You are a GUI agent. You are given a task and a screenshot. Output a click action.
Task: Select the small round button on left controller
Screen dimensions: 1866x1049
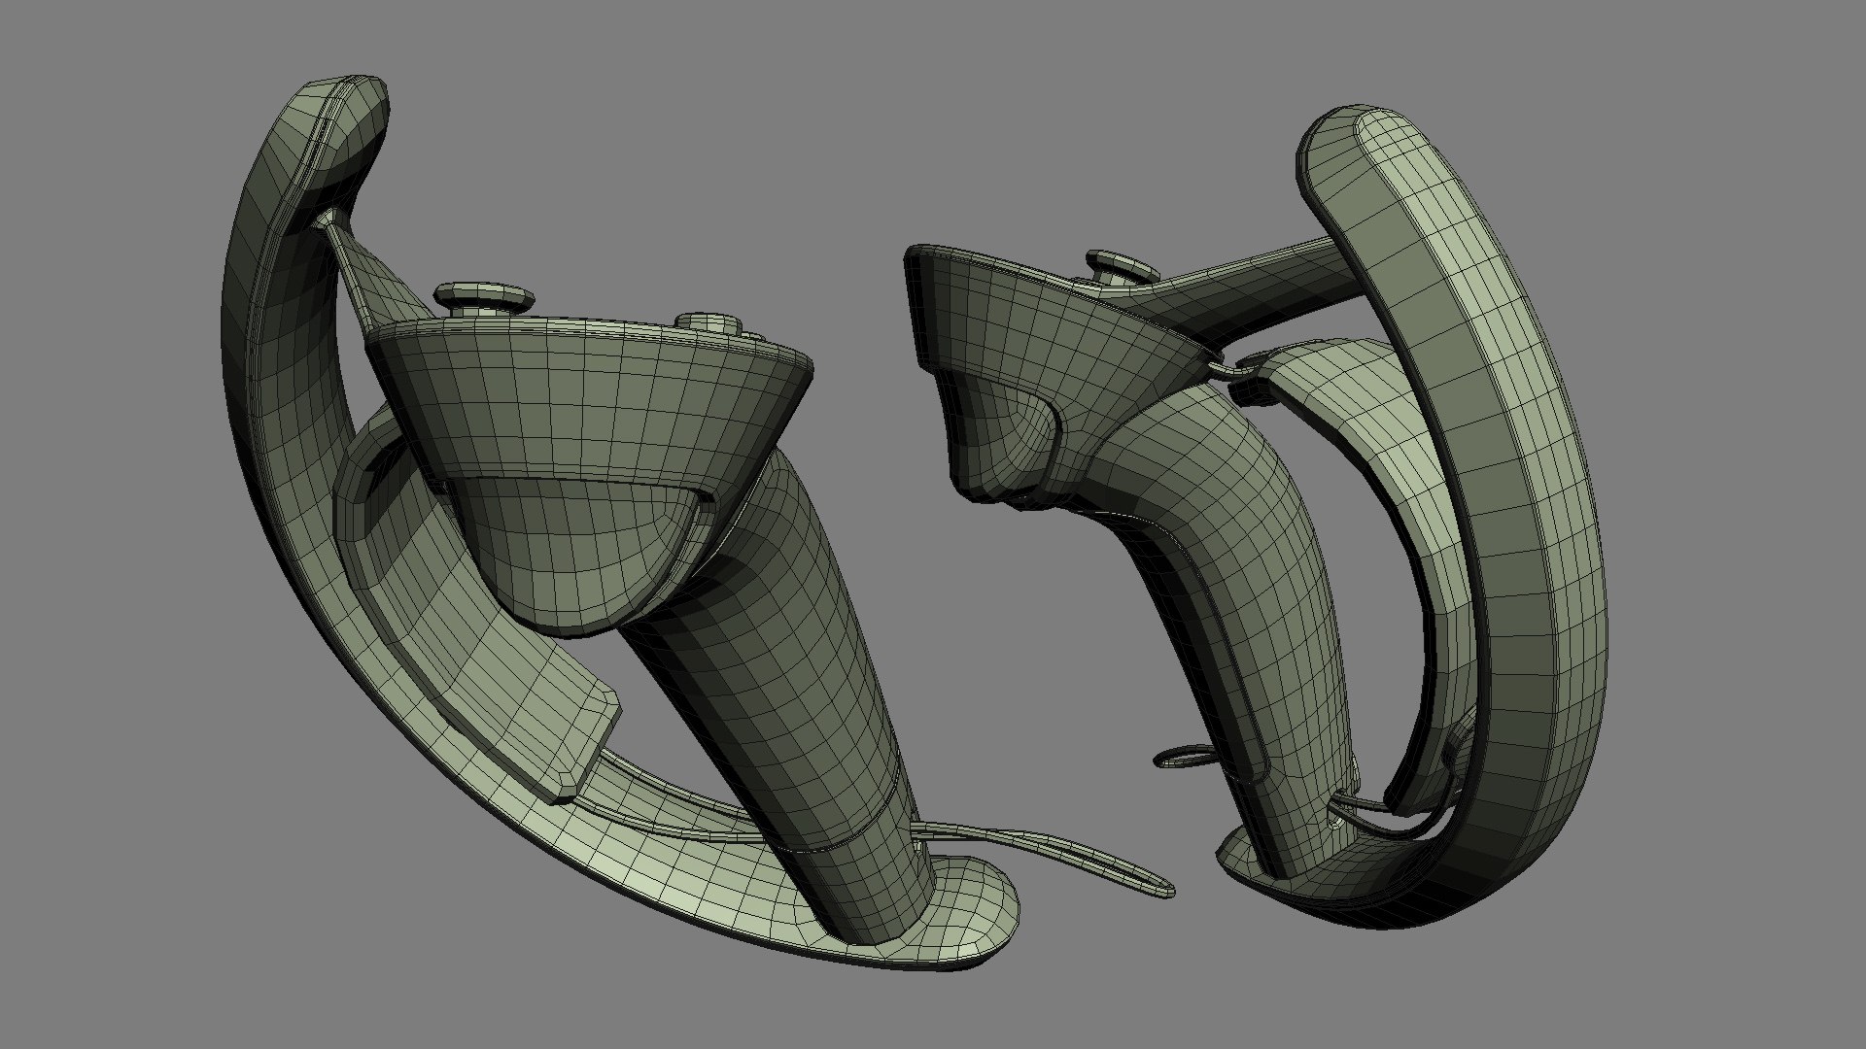tap(708, 323)
